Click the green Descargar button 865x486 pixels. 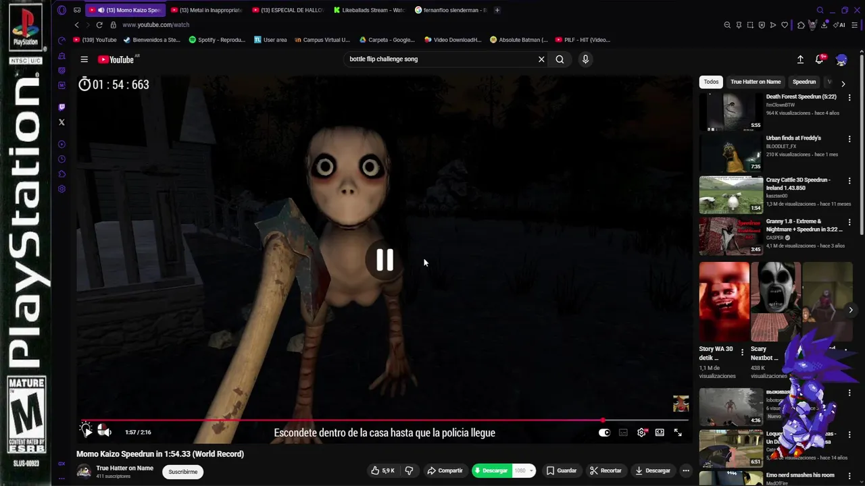pos(492,470)
